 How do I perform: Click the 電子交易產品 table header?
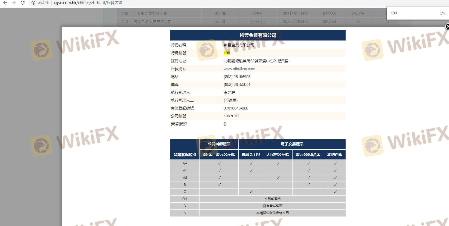[292, 144]
